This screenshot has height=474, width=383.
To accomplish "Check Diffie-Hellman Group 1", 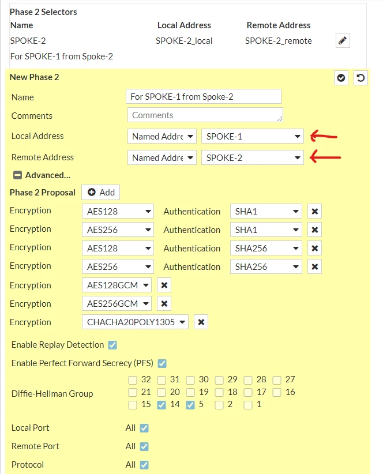I will coord(248,405).
